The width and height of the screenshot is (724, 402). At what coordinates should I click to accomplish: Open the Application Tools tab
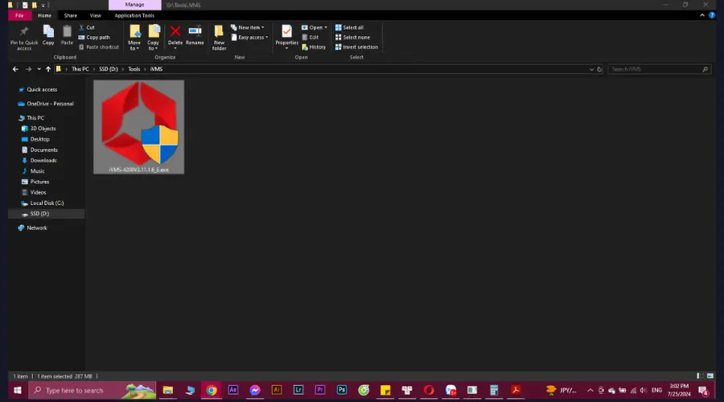(134, 15)
